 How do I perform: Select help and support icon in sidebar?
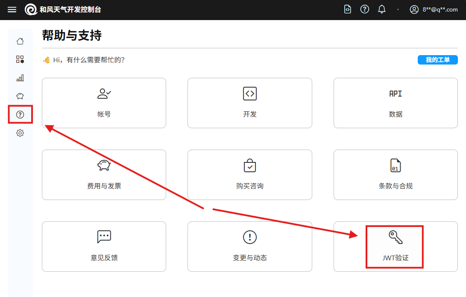(x=20, y=115)
